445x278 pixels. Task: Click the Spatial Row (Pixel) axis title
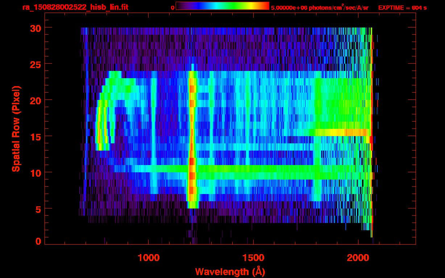16,129
